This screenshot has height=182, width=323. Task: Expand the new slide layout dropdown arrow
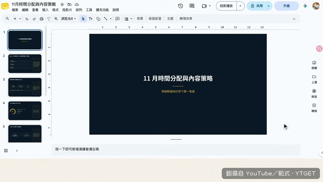[20, 19]
